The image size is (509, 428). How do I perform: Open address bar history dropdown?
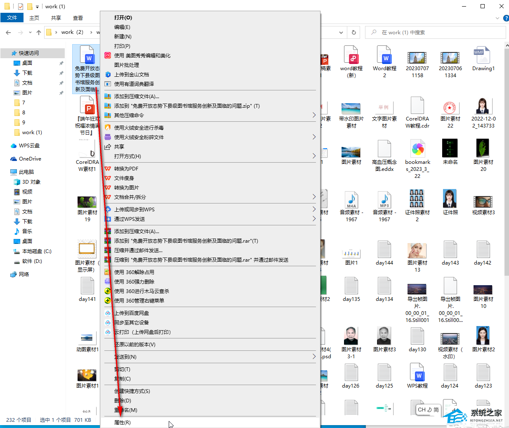[x=341, y=32]
